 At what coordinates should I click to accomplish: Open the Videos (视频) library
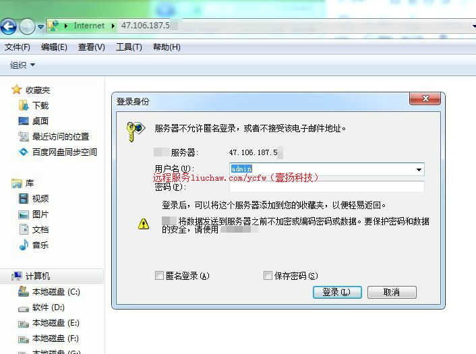(40, 198)
